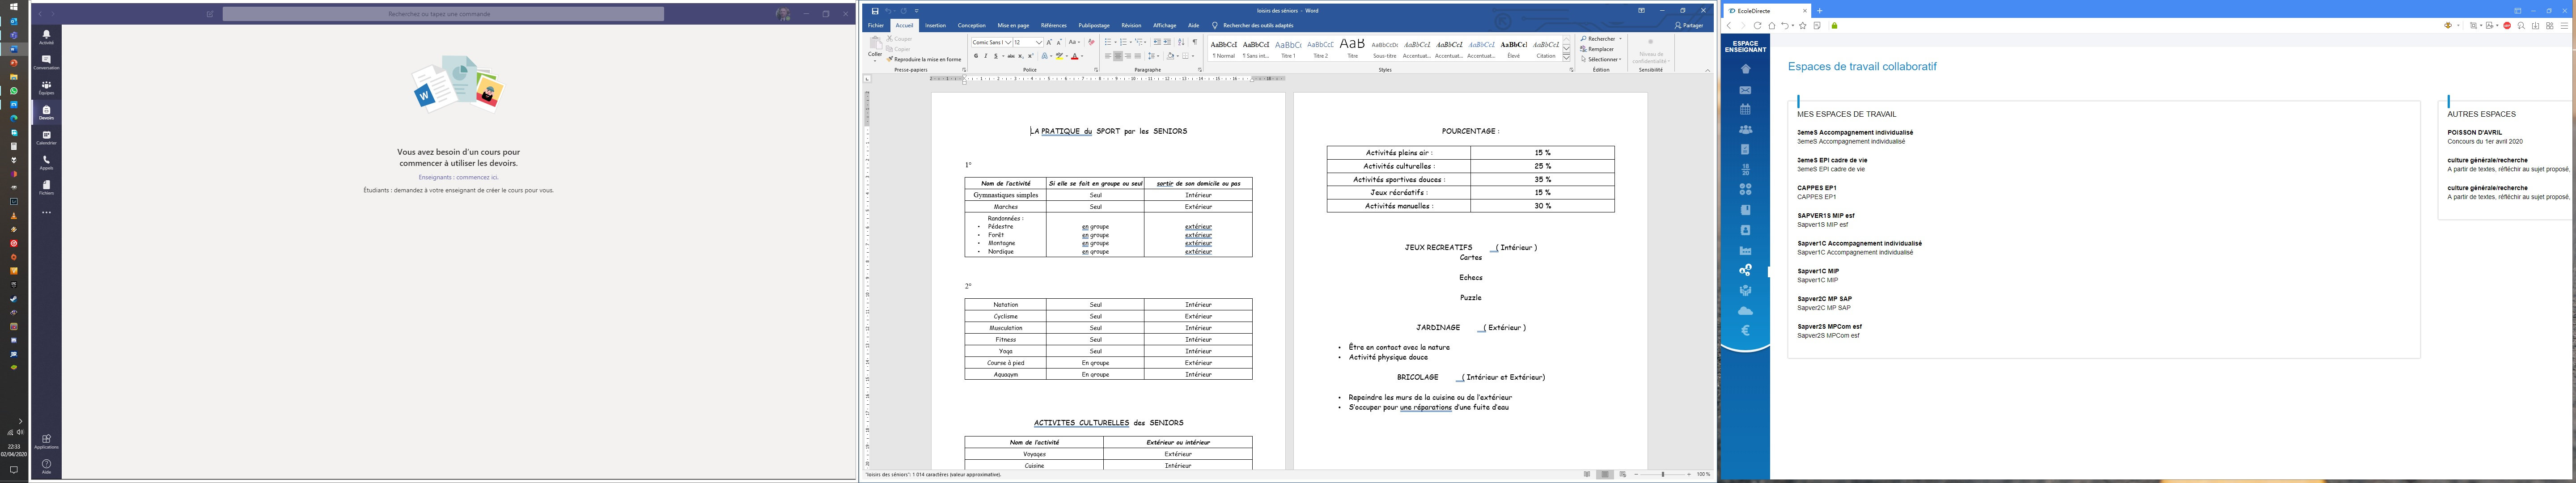2576x483 pixels.
Task: Open the Rechercher find dropdown
Action: (1600, 39)
